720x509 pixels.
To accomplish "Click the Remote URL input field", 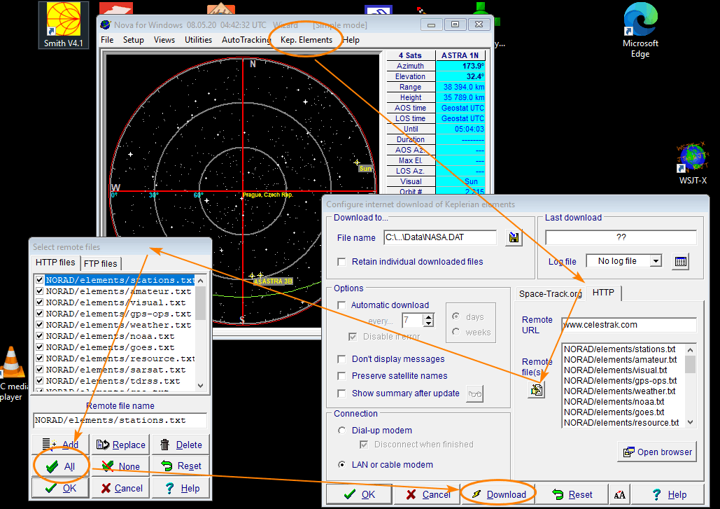I will 628,325.
